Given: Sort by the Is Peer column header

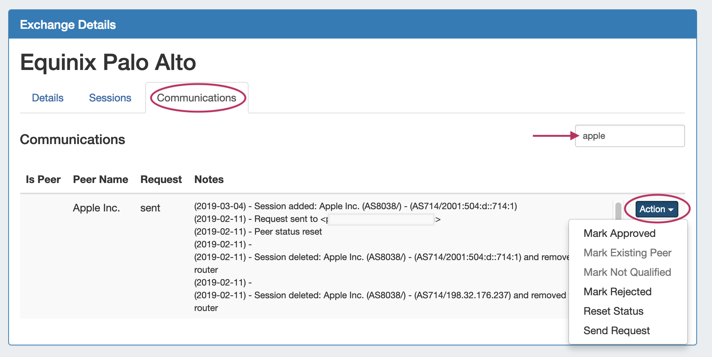Looking at the screenshot, I should click(43, 180).
